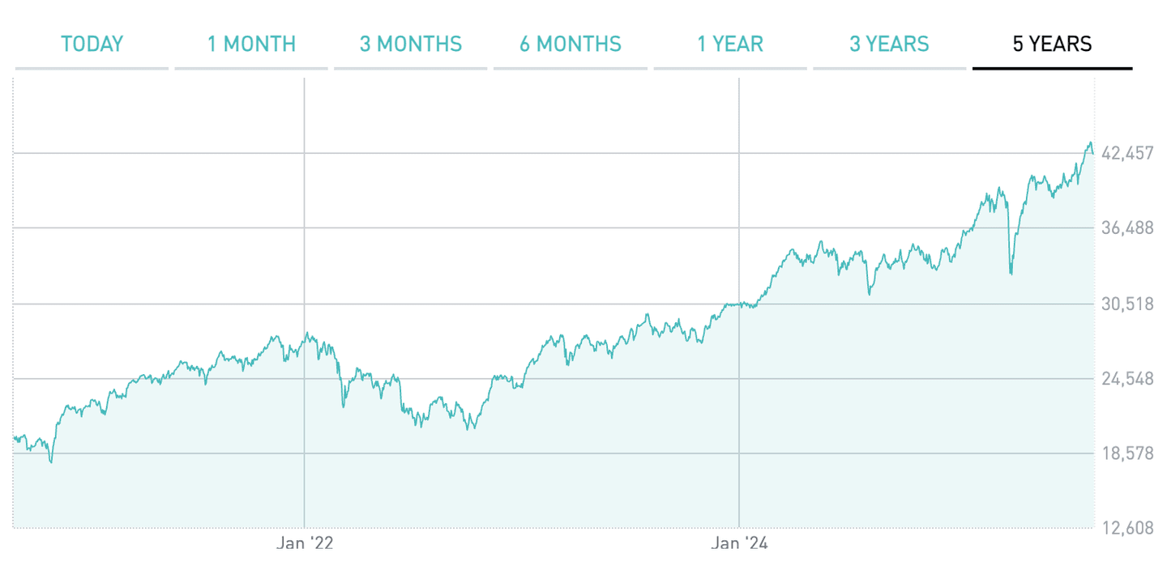Screen dimensions: 1167x570
Task: Click the chart's highest peak at far right
Action: click(1090, 142)
